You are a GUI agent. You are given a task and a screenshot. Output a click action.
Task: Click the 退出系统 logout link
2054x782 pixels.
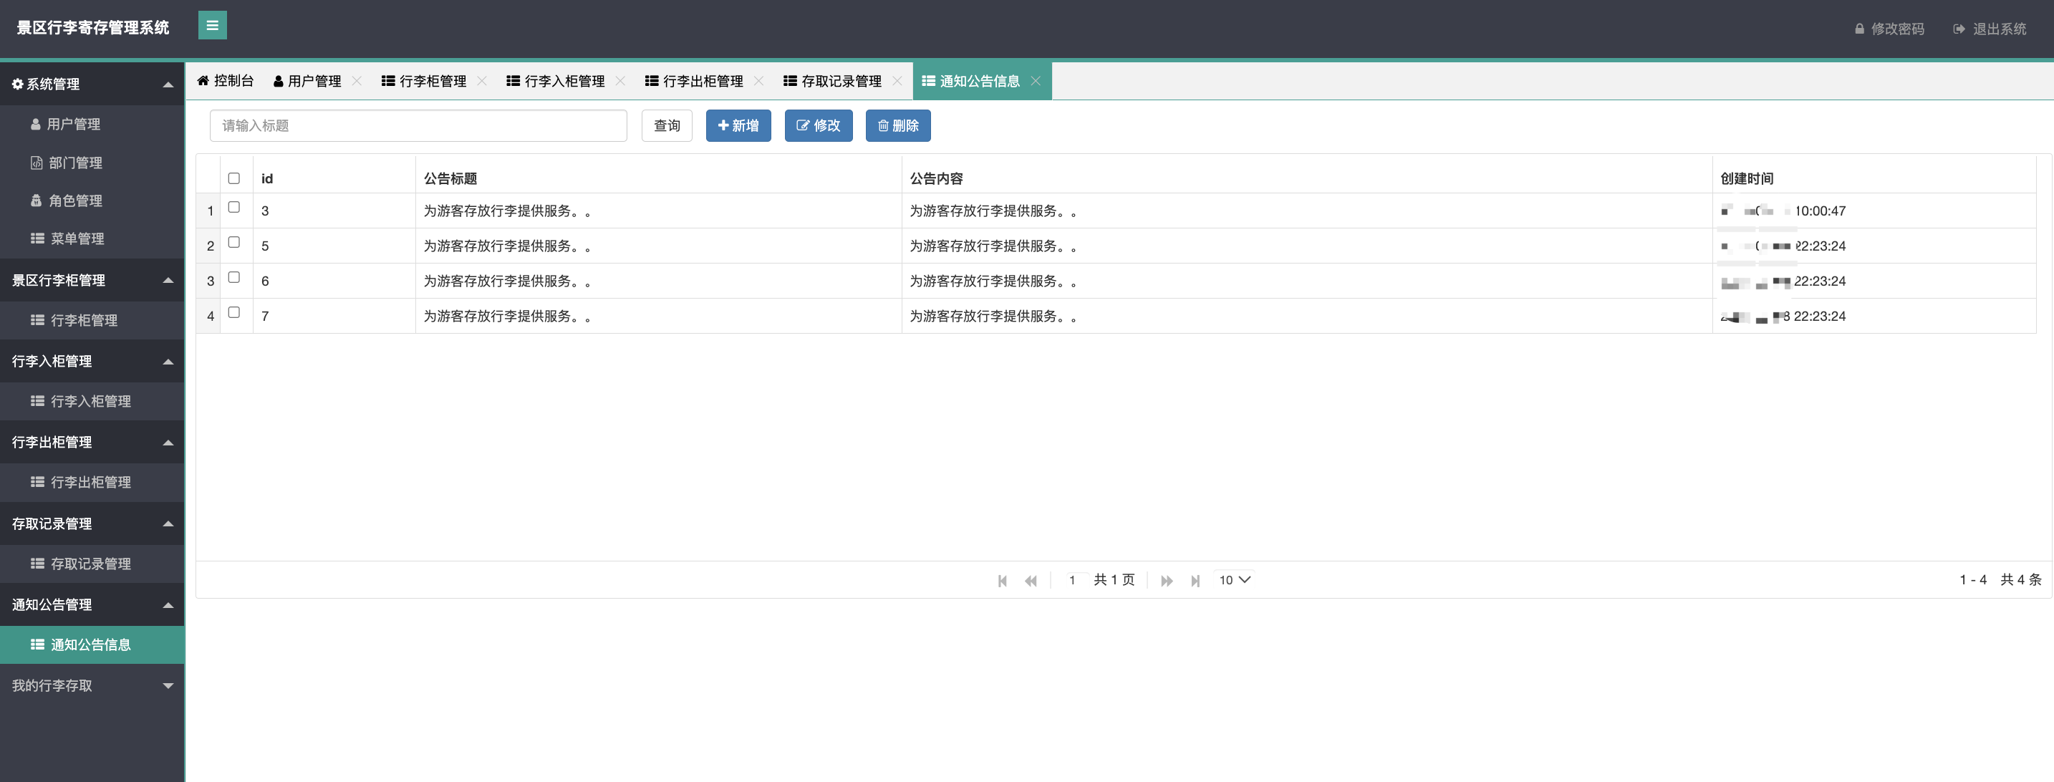pyautogui.click(x=1990, y=29)
